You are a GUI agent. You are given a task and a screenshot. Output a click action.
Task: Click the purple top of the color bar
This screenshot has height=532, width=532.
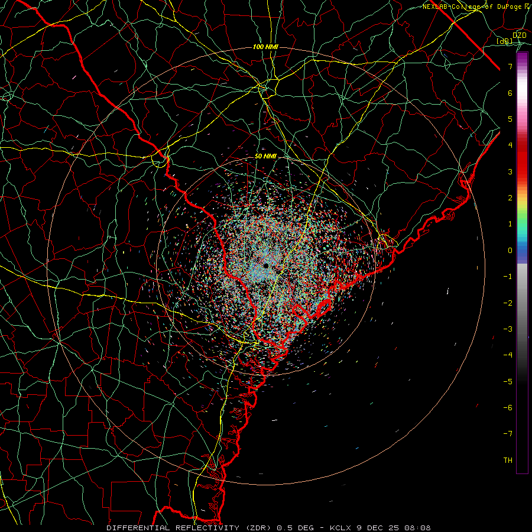(522, 59)
